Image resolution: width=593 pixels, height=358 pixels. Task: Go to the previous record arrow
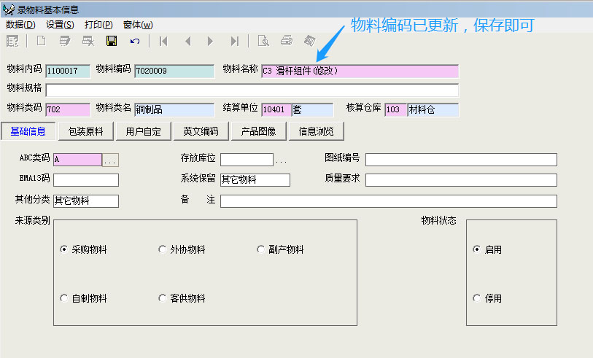tap(187, 41)
